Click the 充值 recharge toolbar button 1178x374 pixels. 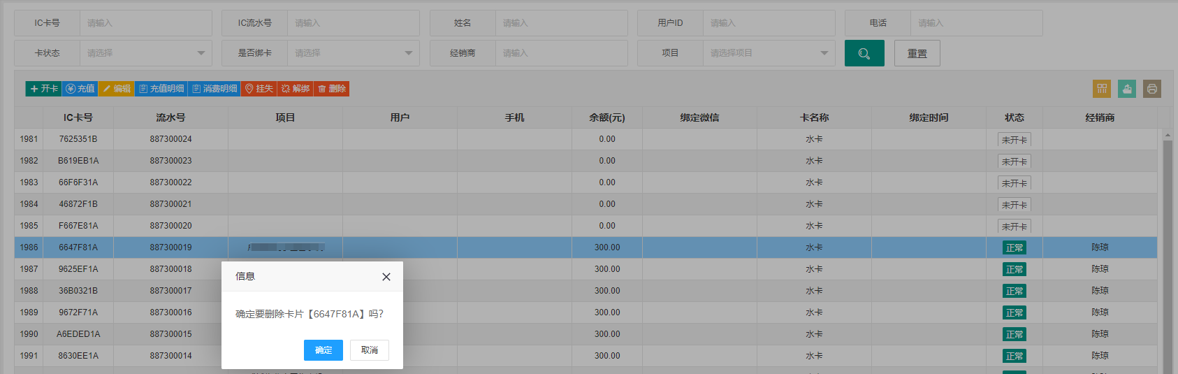[80, 89]
